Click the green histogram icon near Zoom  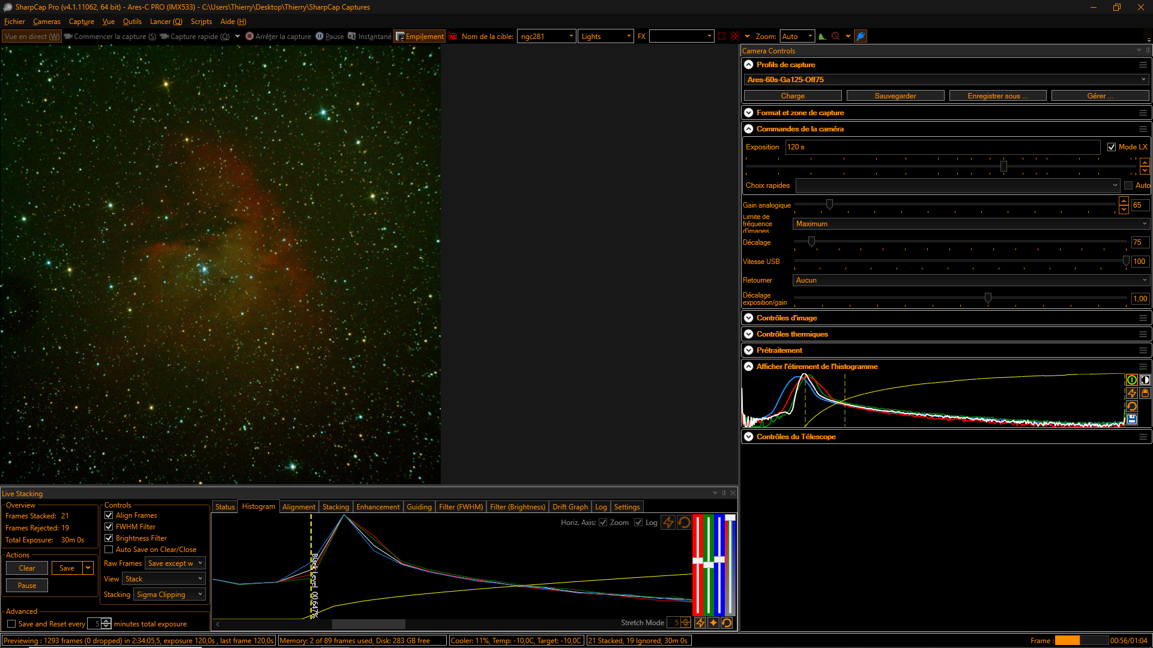pos(823,36)
